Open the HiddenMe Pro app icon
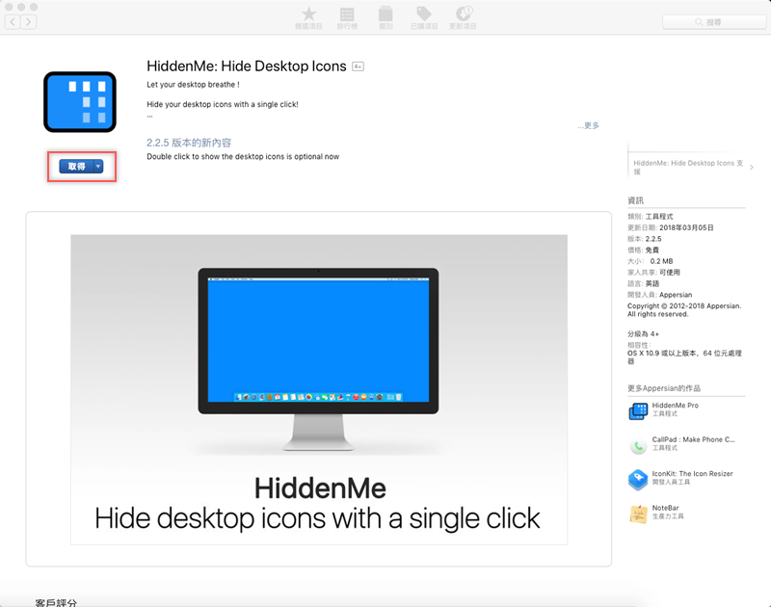The image size is (771, 607). point(638,410)
